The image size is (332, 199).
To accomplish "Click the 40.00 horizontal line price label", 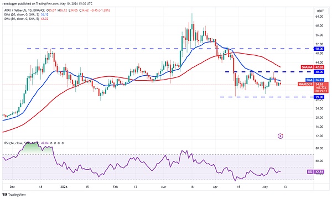I will point(319,72).
